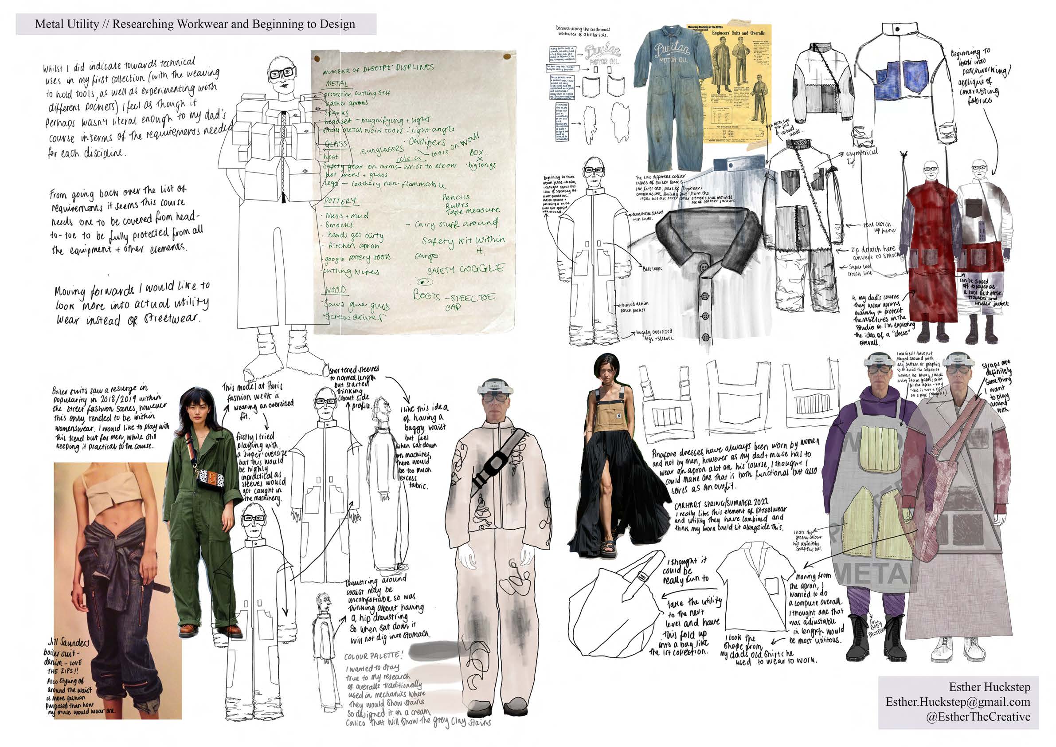Select the sketched "Puritan MOTOR OIL" logo

602,55
